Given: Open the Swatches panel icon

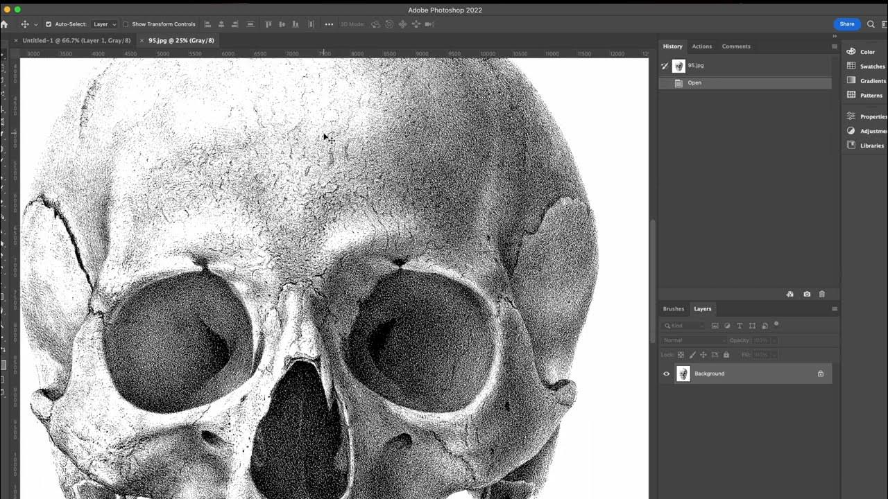Looking at the screenshot, I should pos(851,66).
